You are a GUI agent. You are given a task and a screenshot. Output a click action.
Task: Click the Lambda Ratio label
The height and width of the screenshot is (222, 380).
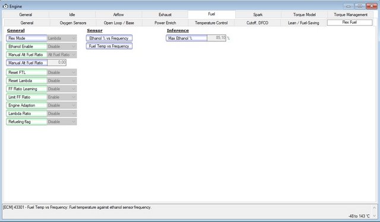pyautogui.click(x=26, y=114)
